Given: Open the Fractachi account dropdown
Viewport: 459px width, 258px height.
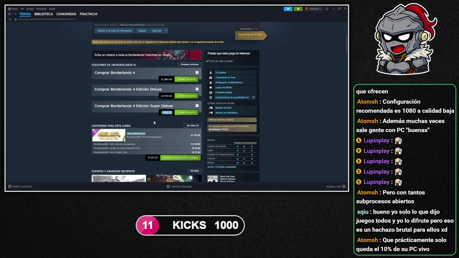Looking at the screenshot, I should point(313,9).
